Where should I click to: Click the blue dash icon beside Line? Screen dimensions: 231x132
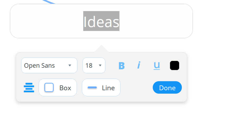click(x=92, y=88)
